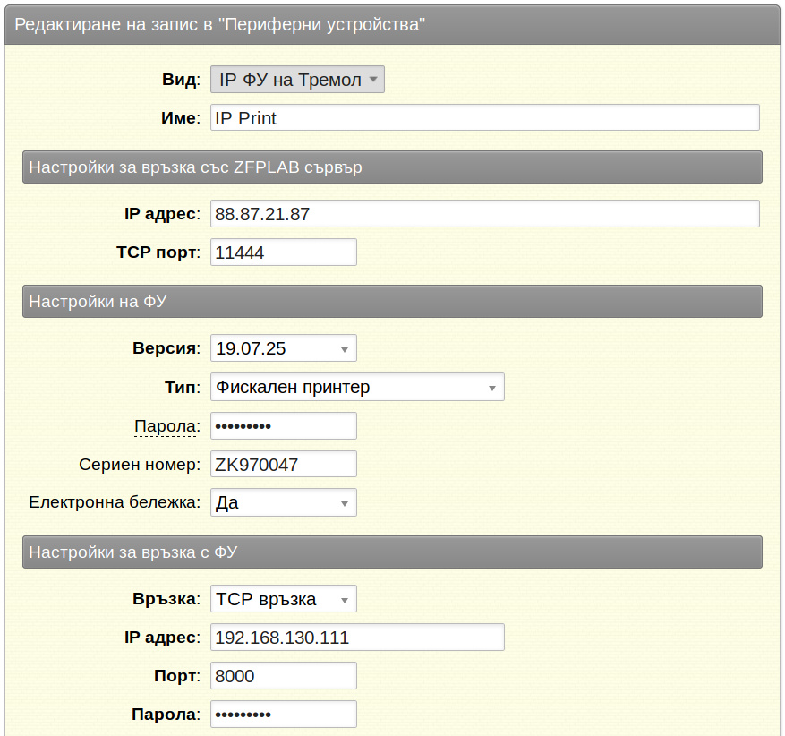Click the IP адрес field 192.168.130.111
Screen dimensions: 785x736
tap(357, 637)
